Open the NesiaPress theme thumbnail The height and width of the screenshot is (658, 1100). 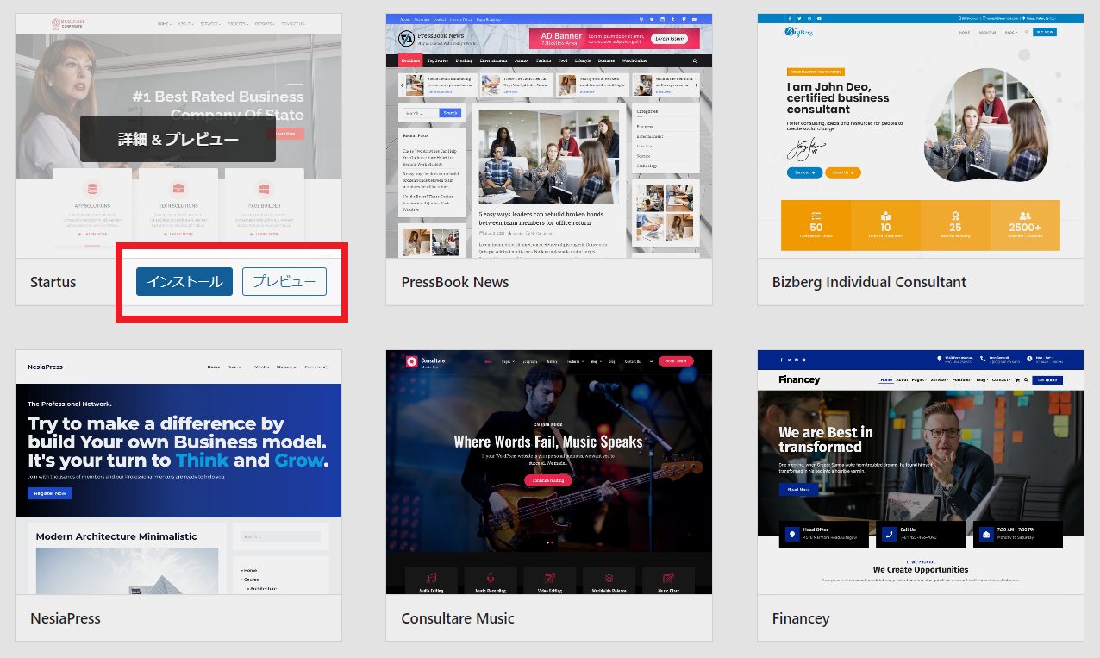click(x=178, y=472)
